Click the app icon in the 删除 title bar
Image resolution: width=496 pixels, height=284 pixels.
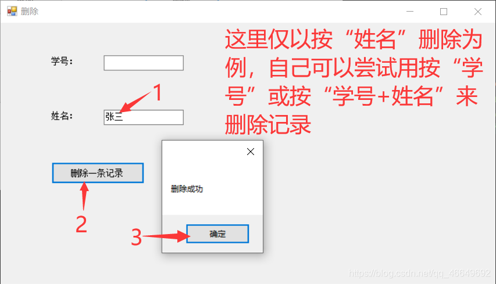tap(12, 12)
